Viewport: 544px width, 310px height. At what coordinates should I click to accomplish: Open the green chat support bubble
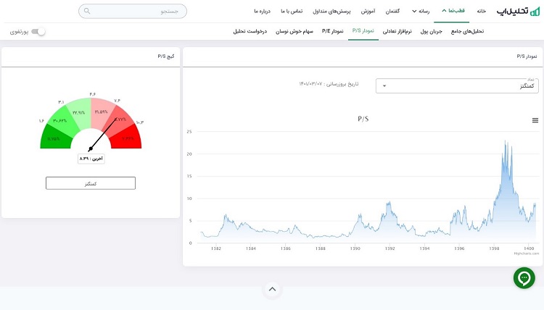[x=524, y=278]
